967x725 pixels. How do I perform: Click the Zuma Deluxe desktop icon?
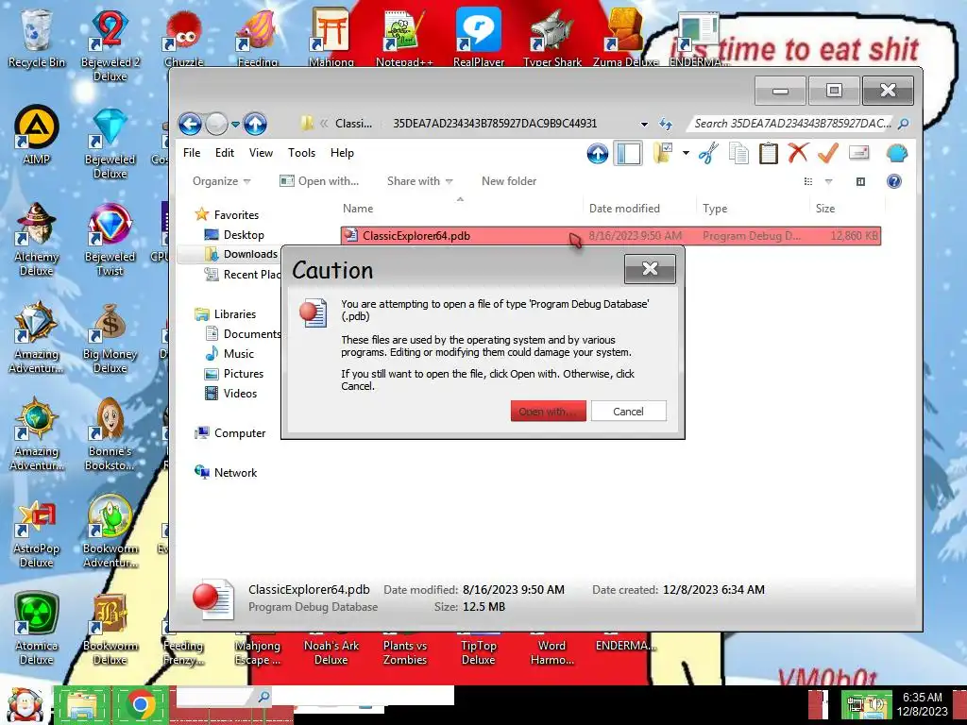625,37
